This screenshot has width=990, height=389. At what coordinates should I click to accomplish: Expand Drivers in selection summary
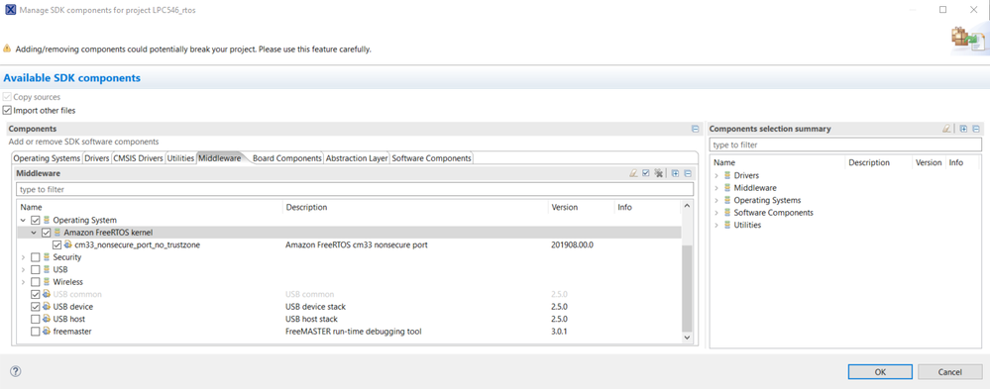[x=716, y=175]
